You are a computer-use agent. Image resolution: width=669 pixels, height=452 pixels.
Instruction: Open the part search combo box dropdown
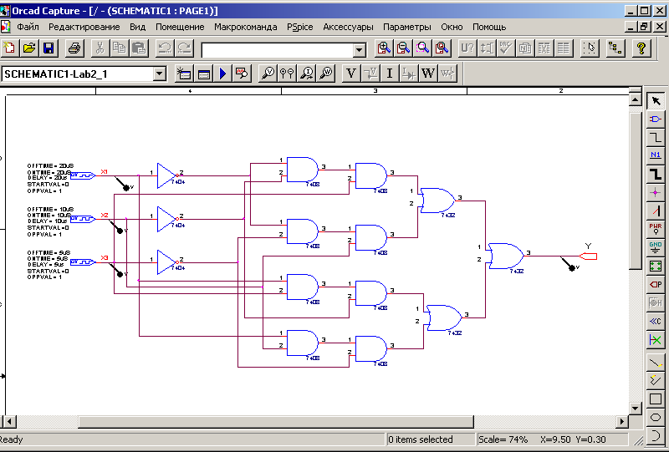pyautogui.click(x=360, y=50)
